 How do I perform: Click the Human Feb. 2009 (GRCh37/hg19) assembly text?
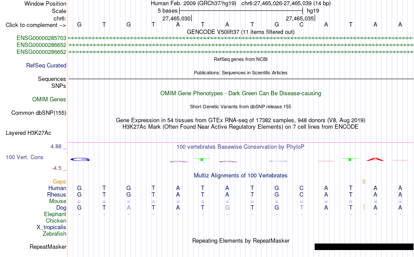(x=193, y=3)
